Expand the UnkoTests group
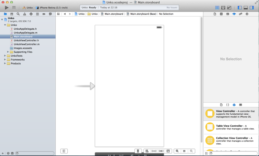Image resolution: width=259 pixels, height=156 pixels. click(5, 56)
